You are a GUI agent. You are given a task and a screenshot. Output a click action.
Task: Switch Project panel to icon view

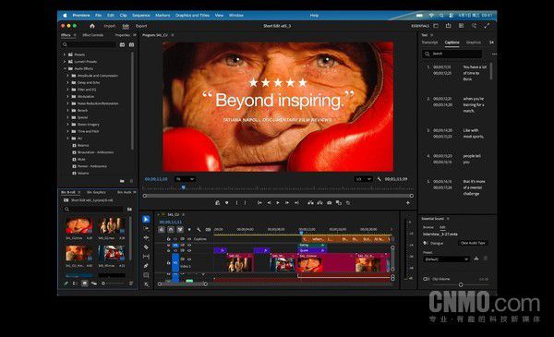coord(84,283)
